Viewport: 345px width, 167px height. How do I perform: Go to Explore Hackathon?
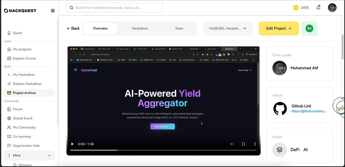29,84
